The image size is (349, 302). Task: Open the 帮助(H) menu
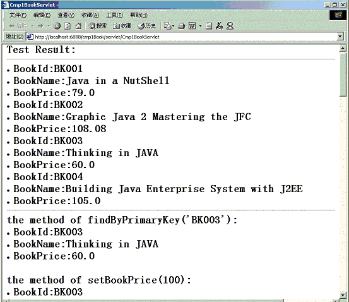pyautogui.click(x=139, y=15)
